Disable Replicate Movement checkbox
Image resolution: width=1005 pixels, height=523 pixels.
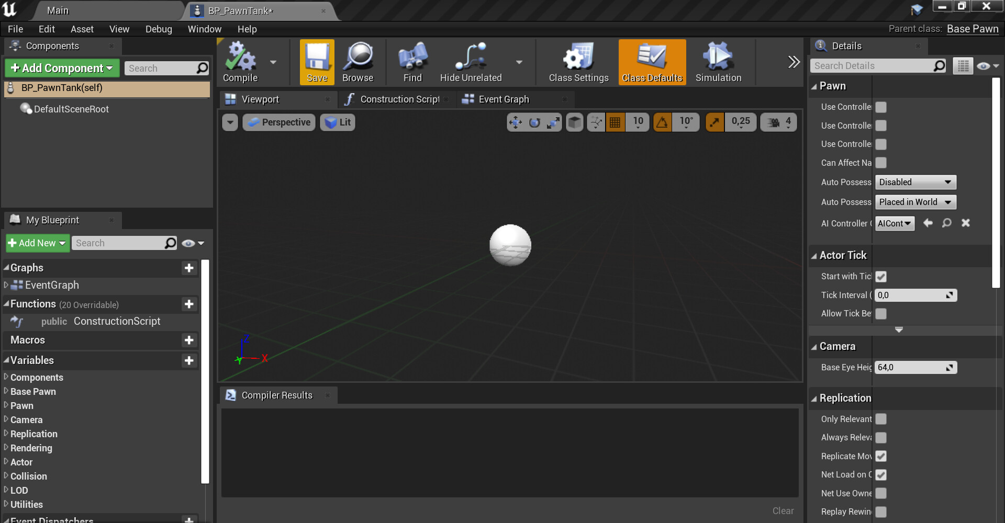pyautogui.click(x=881, y=456)
